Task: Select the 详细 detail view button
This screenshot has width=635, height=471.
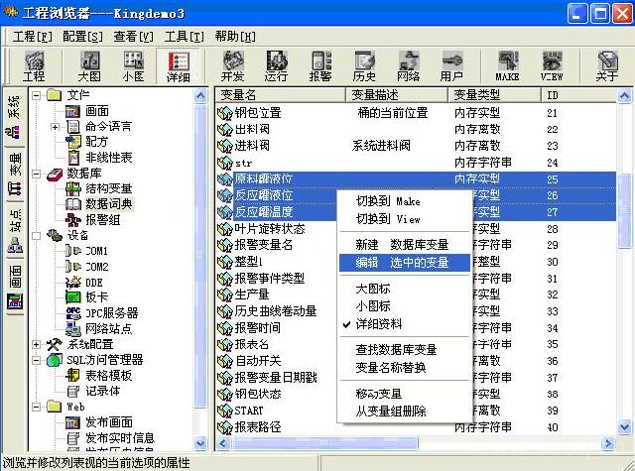Action: click(x=178, y=66)
